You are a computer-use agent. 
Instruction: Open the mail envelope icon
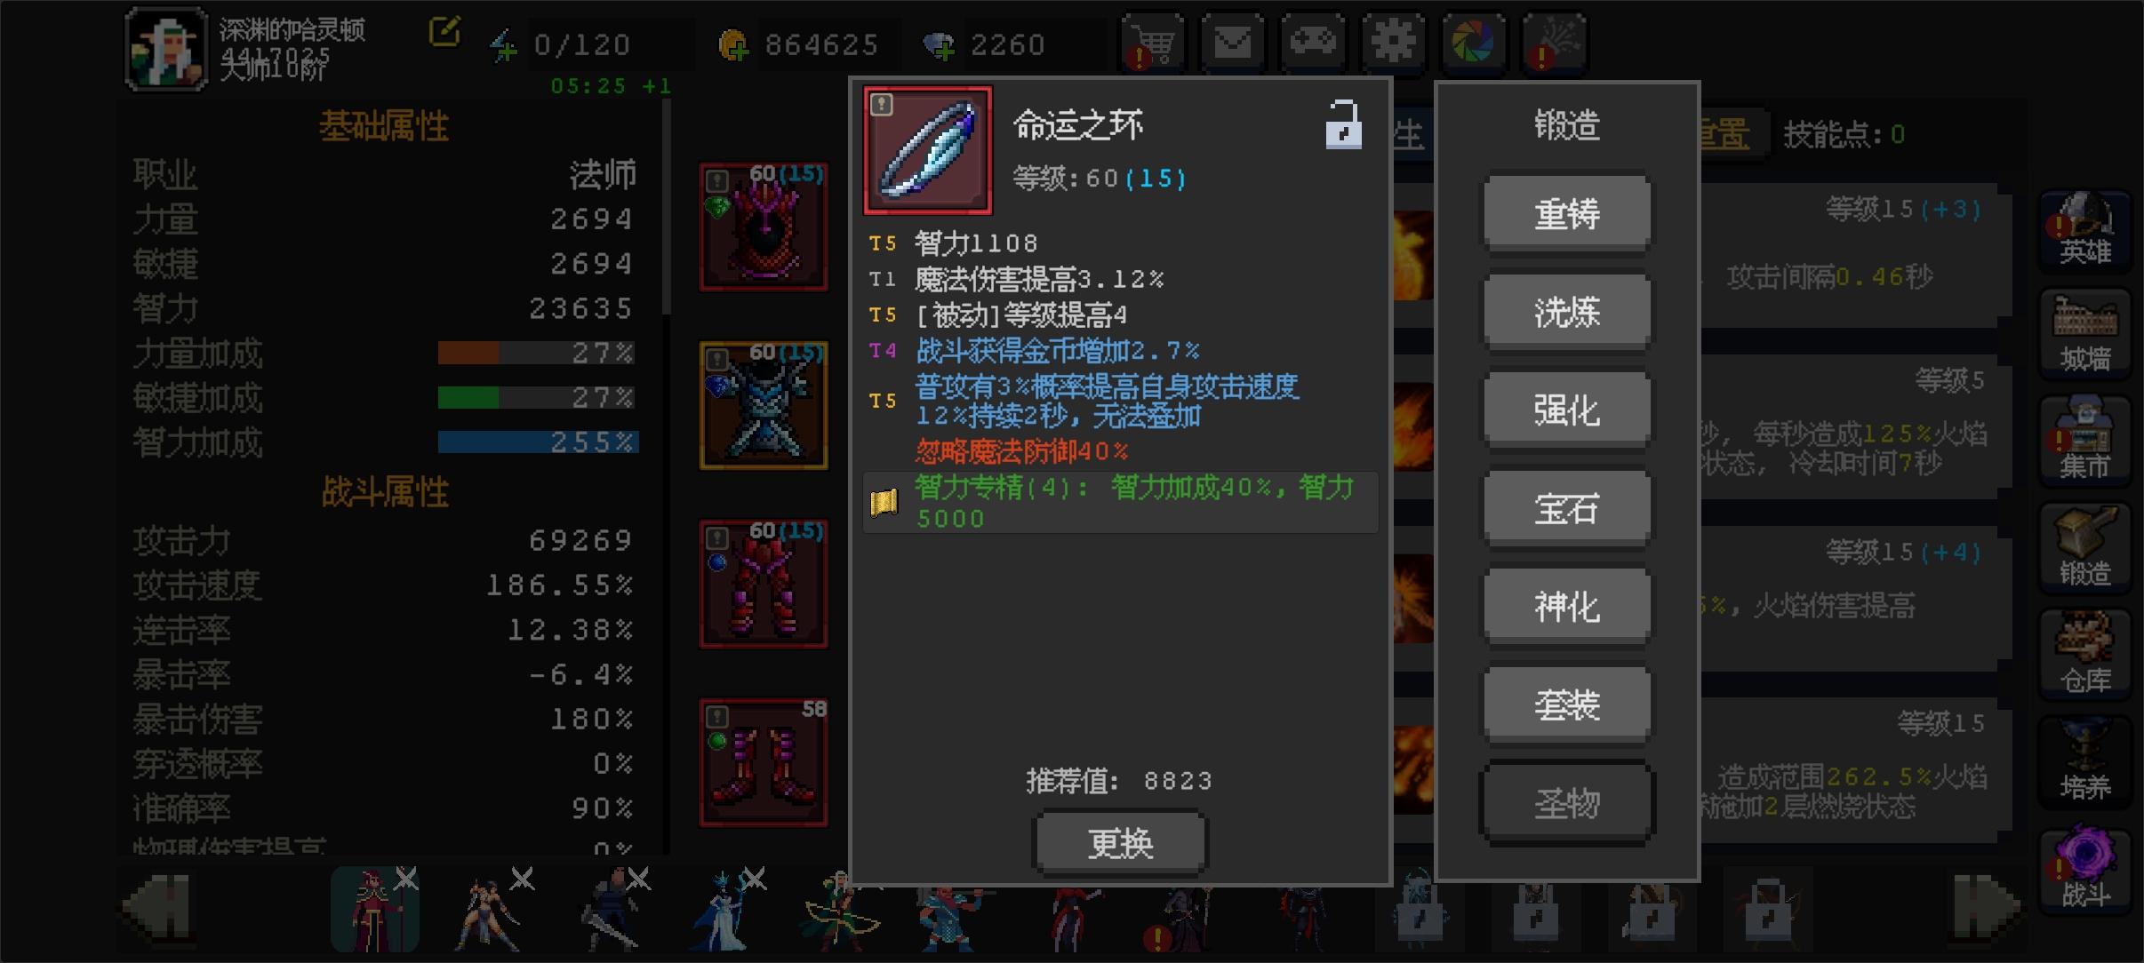tap(1233, 43)
